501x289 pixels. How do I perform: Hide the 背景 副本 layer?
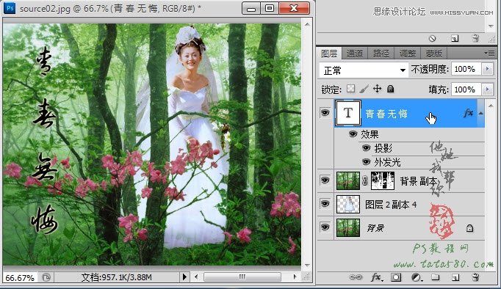point(325,180)
